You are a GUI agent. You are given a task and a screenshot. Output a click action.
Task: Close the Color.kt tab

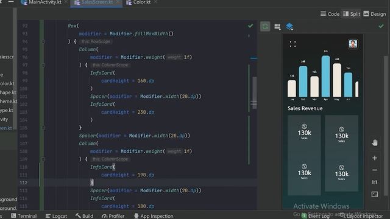click(155, 2)
